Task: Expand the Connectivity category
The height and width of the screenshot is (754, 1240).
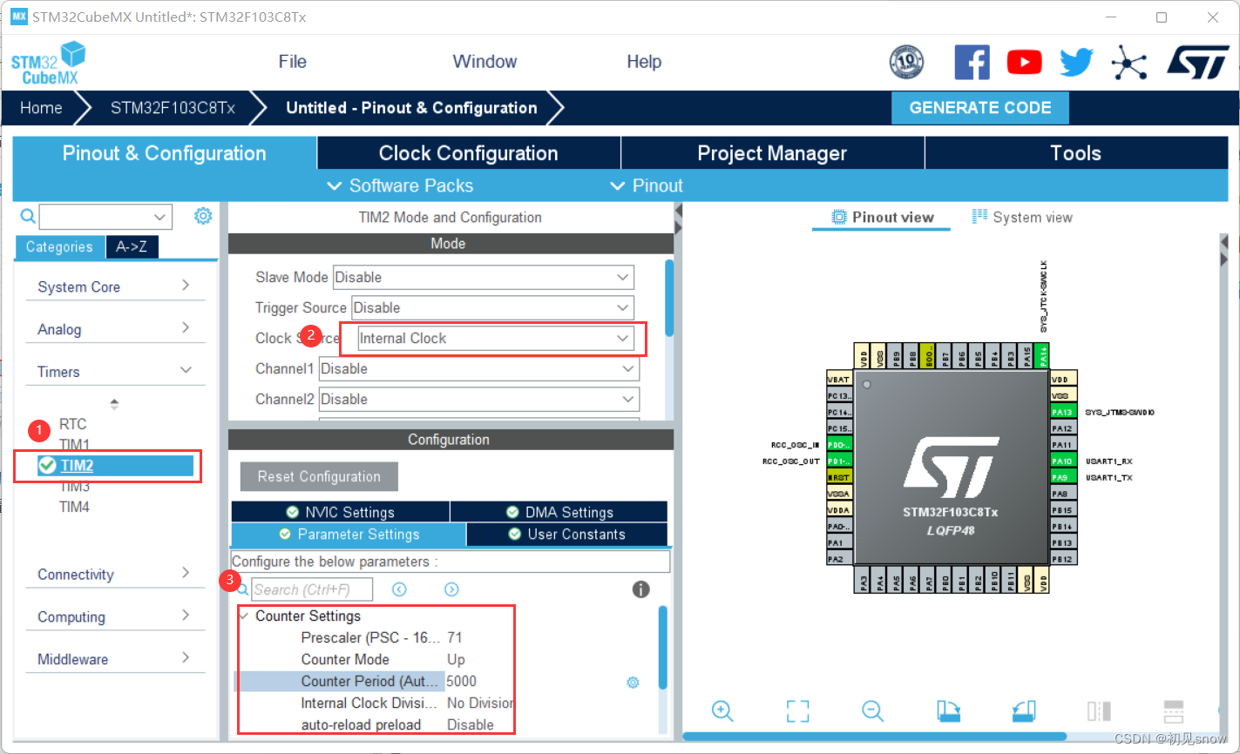Action: [114, 575]
